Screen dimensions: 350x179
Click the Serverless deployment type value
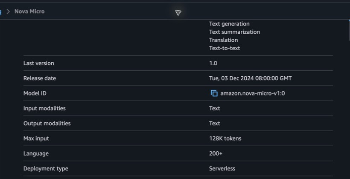point(222,168)
